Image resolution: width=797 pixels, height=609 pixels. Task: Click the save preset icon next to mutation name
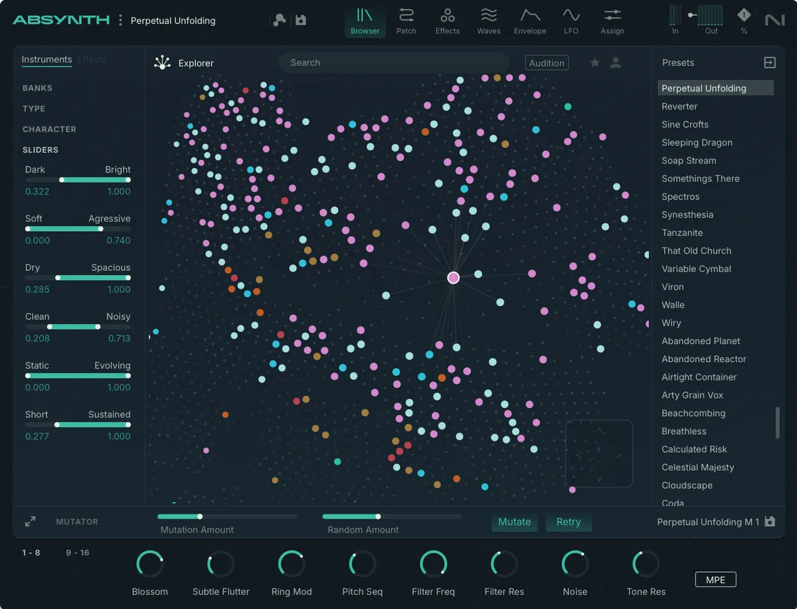pos(769,522)
